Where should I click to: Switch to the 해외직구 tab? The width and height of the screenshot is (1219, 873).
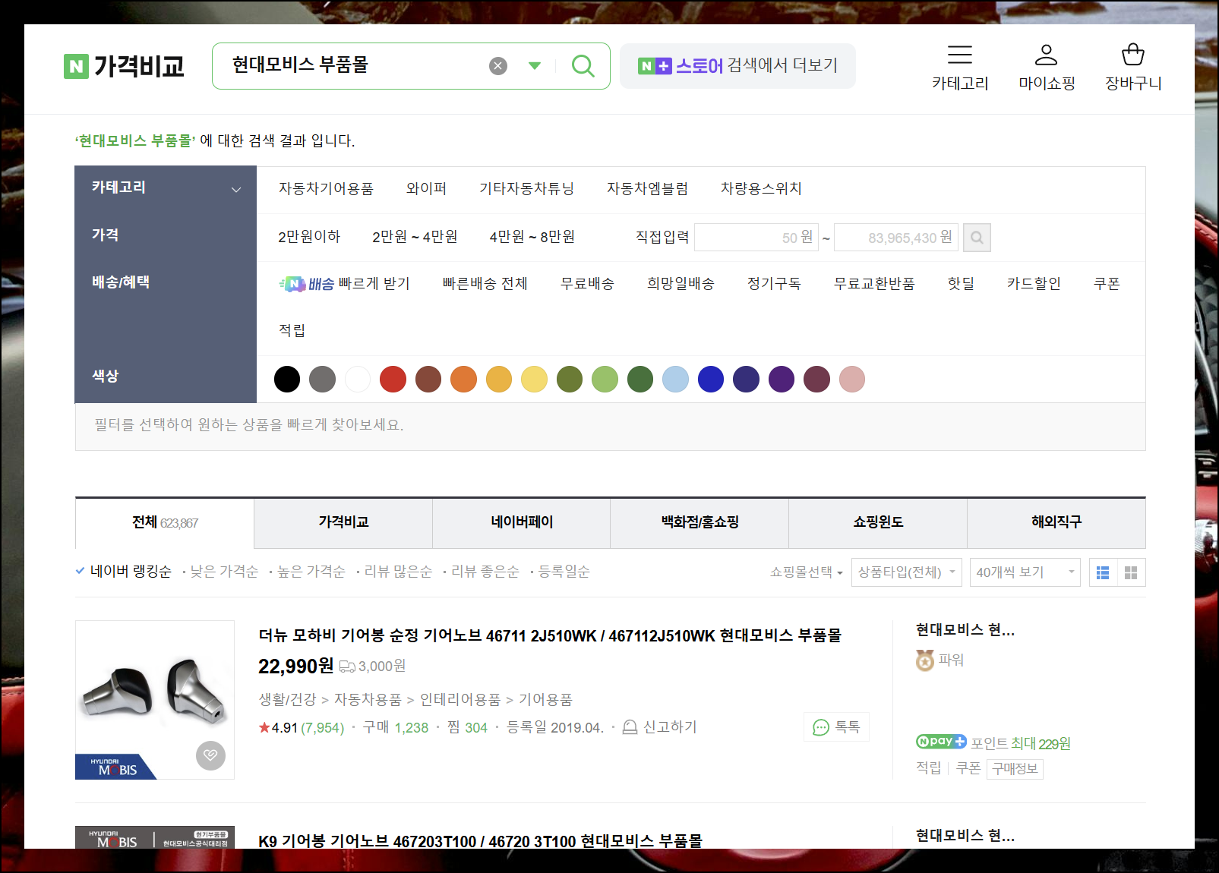[1056, 522]
